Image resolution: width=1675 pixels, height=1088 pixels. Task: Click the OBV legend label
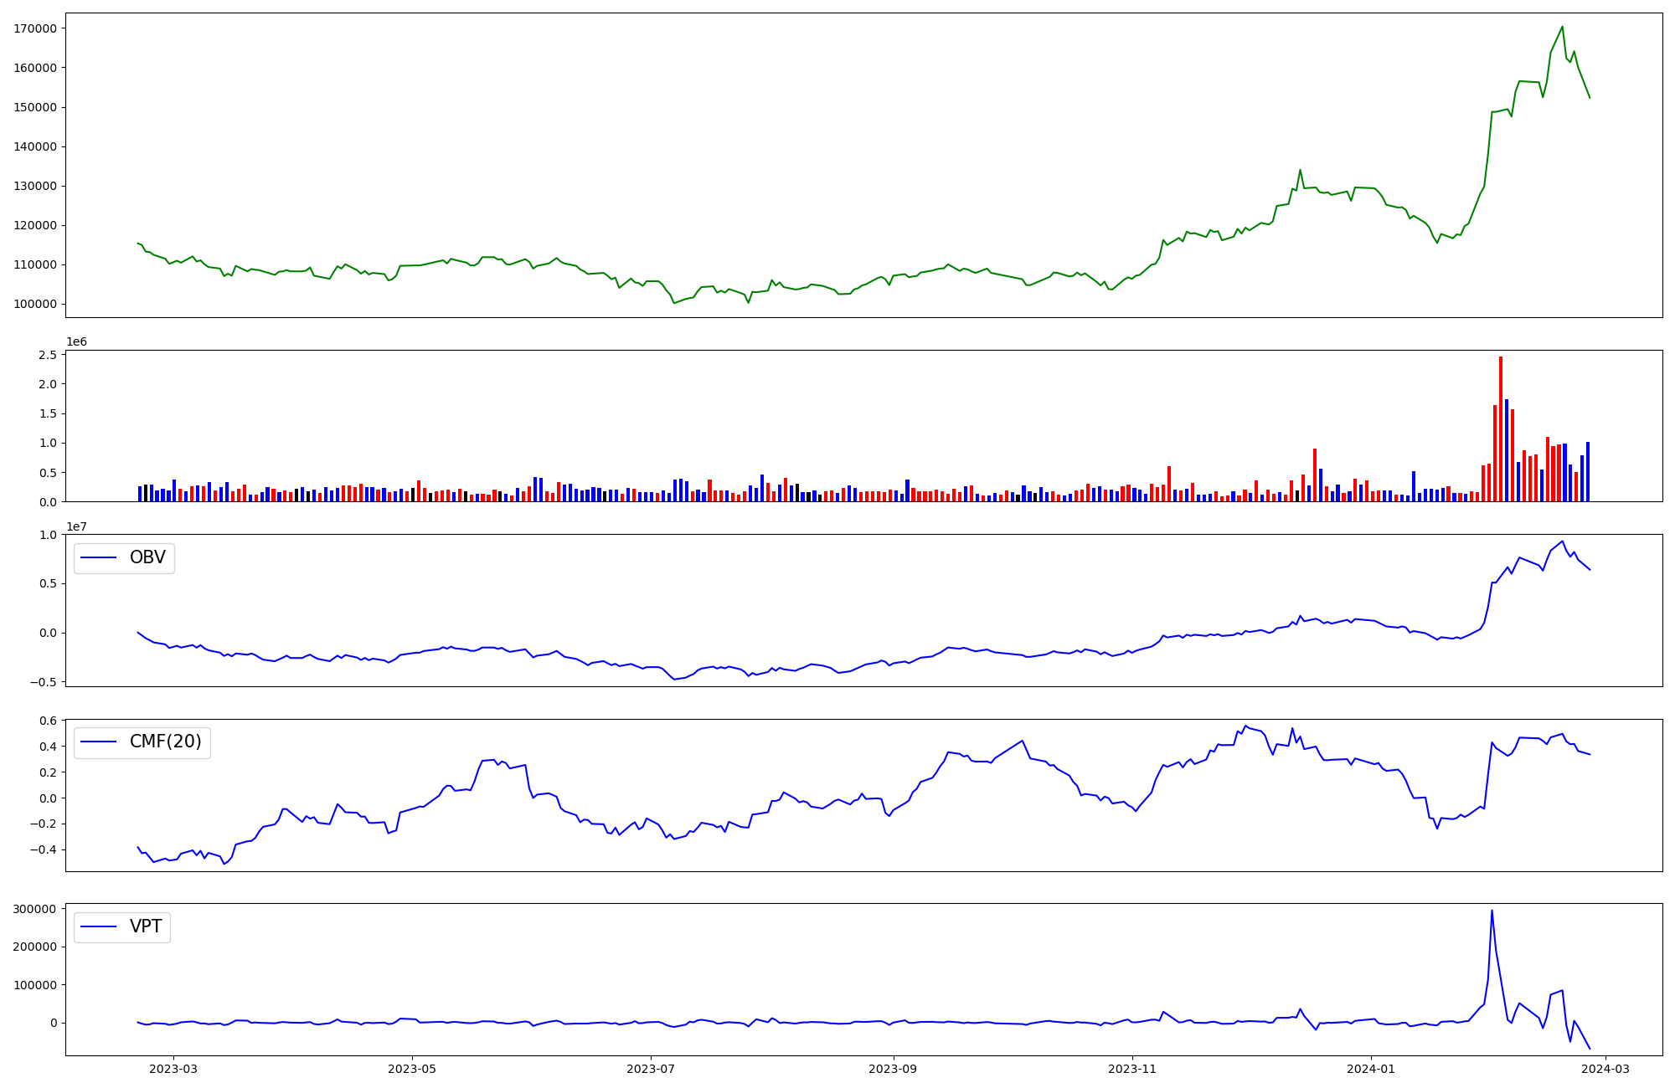147,557
